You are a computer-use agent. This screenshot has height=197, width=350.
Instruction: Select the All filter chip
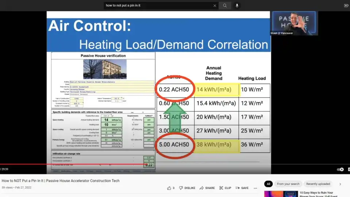268,184
